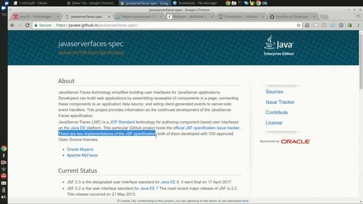Switch to the 1-intro.pdf Okular window

31,3
